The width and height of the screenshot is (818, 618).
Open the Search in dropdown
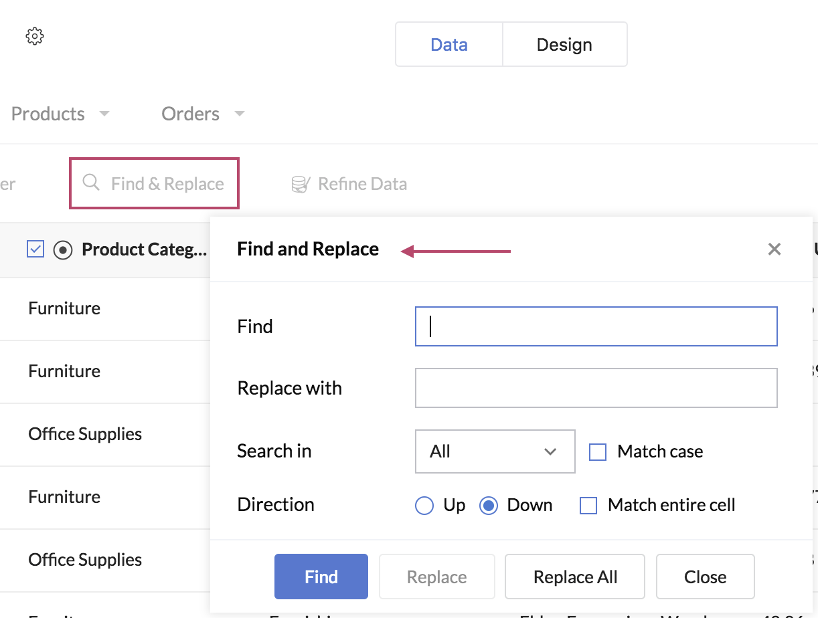tap(495, 451)
